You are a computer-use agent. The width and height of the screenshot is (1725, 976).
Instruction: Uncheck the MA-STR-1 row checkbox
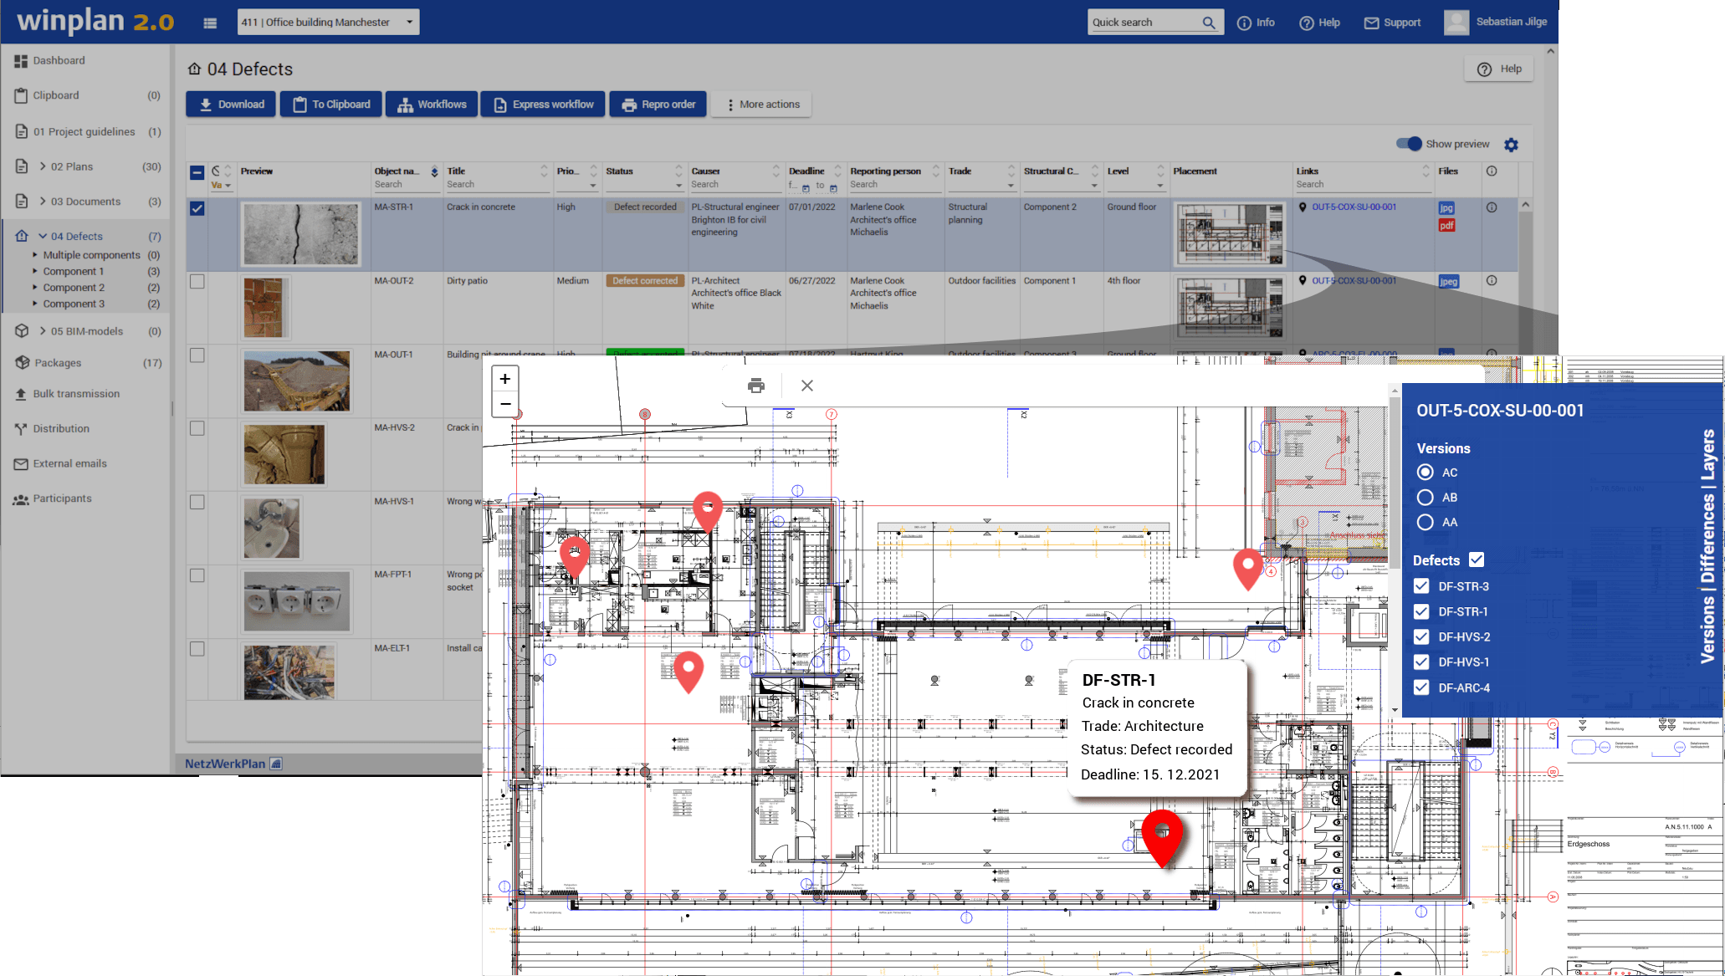point(197,208)
